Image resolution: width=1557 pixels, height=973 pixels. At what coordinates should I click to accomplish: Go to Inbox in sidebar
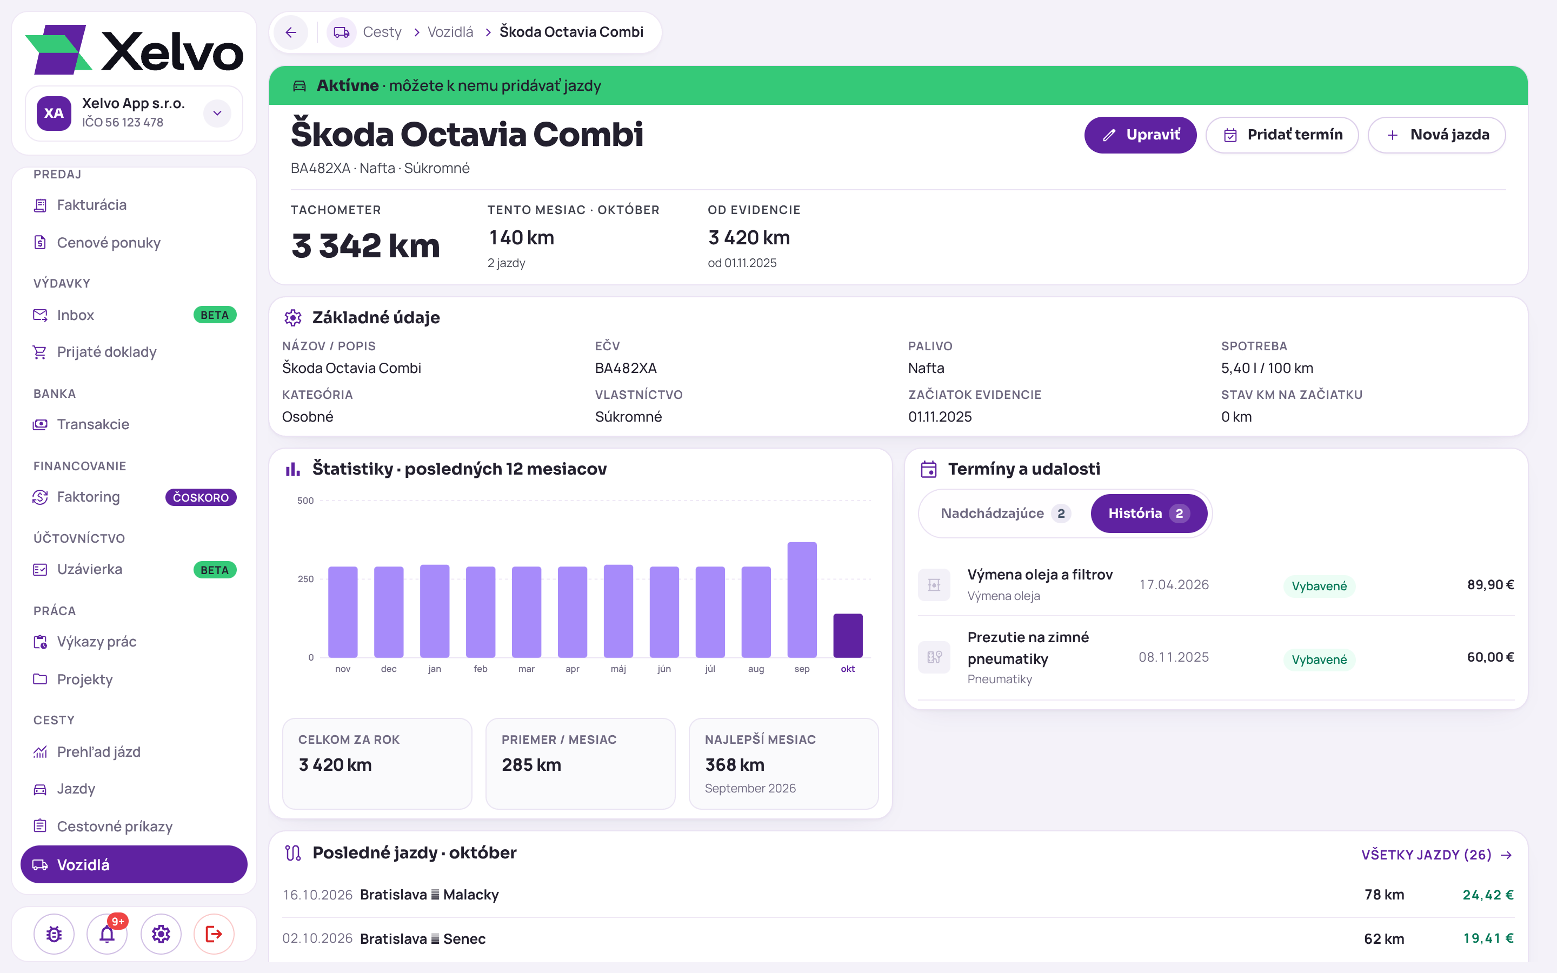click(x=134, y=315)
